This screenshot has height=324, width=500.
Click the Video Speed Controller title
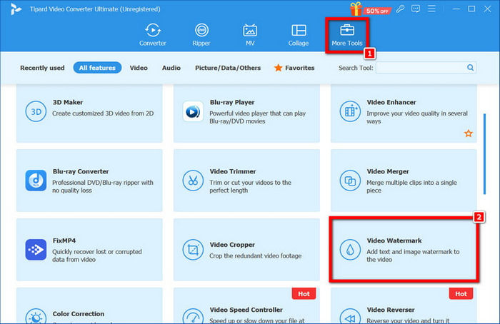pyautogui.click(x=246, y=310)
